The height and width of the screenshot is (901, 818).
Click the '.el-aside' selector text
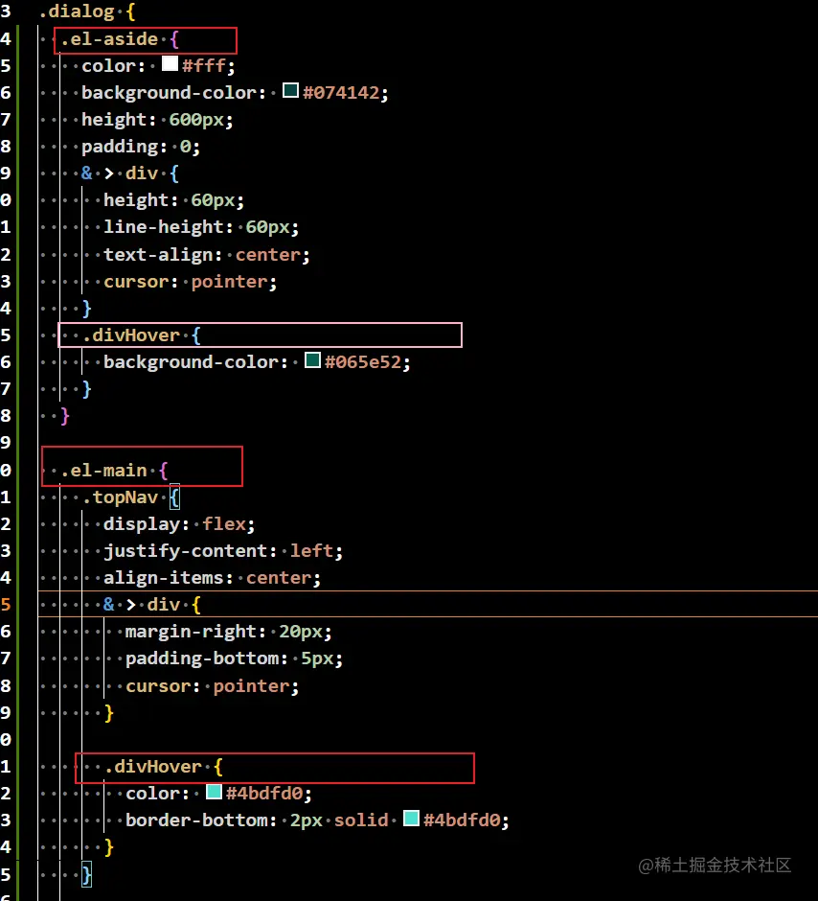click(109, 39)
